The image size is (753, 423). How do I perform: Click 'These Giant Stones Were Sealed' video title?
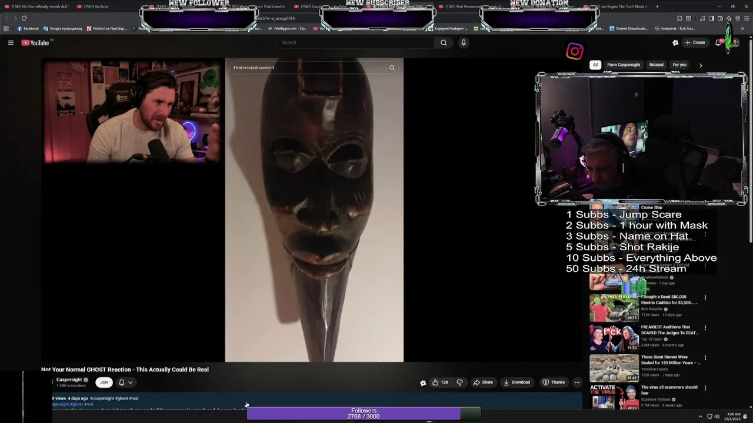[670, 360]
